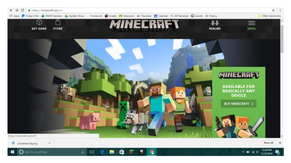Screen dimensions: 291x163
Task: Click the Cortana microphone icon
Action: coord(83,152)
